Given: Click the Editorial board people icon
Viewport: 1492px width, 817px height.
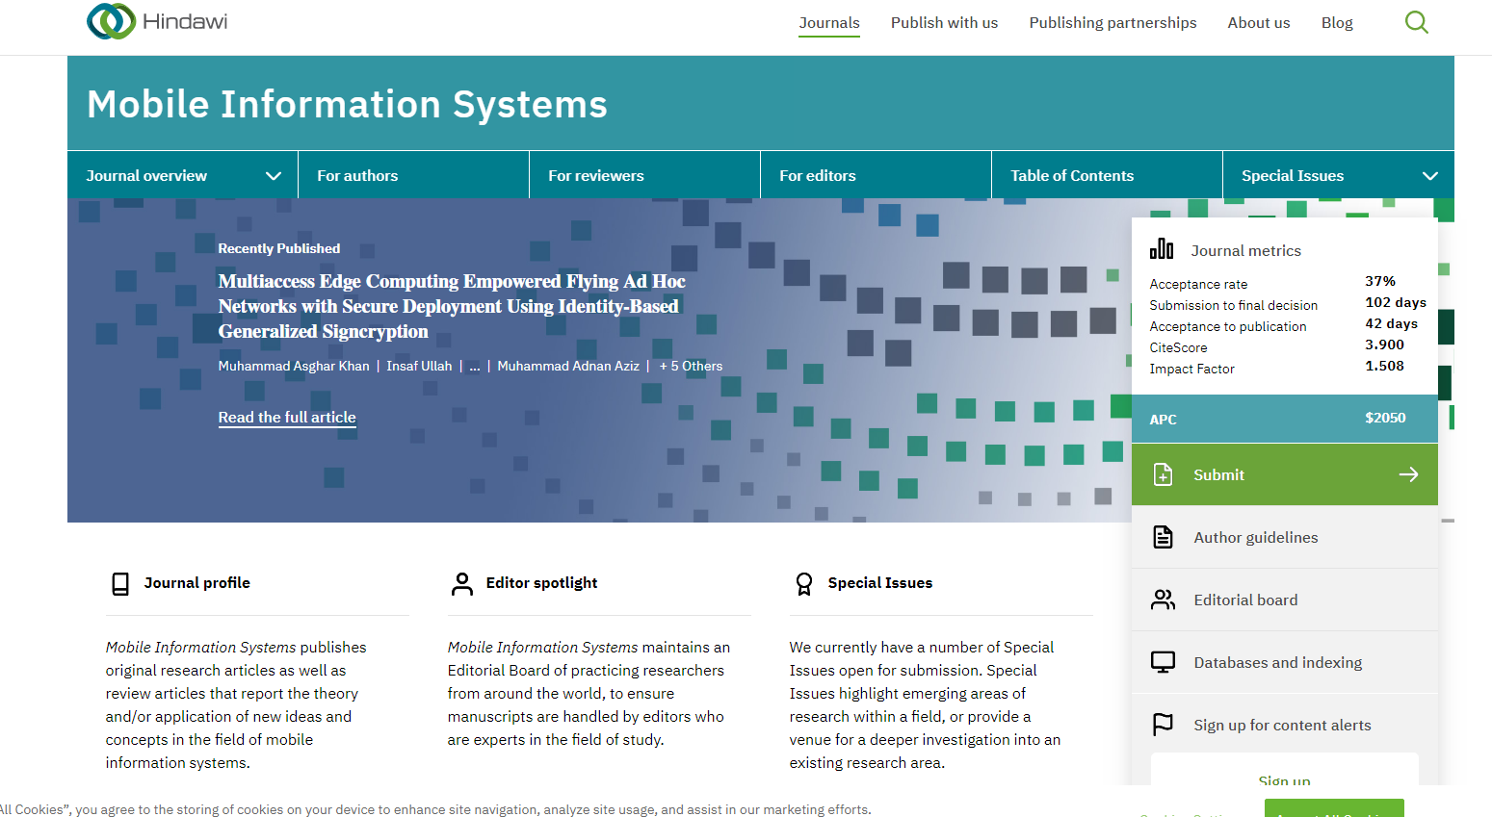Looking at the screenshot, I should [1163, 600].
